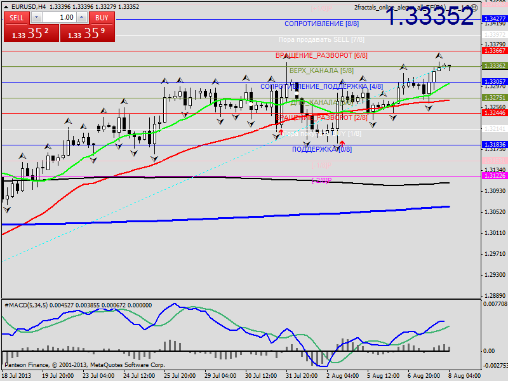Screen dimensions: 508x381
Task: Click the lot volume field showing 1.00
Action: point(58,18)
